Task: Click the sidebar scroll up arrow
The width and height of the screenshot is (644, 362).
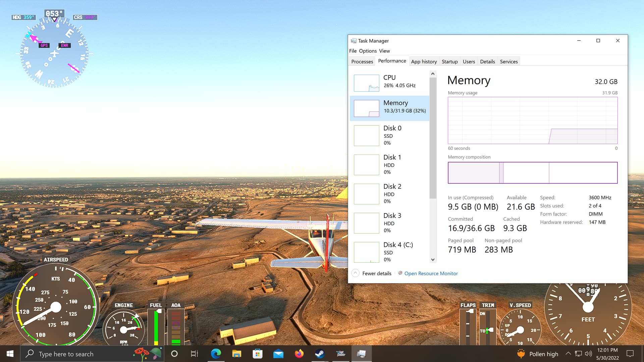Action: pos(433,74)
